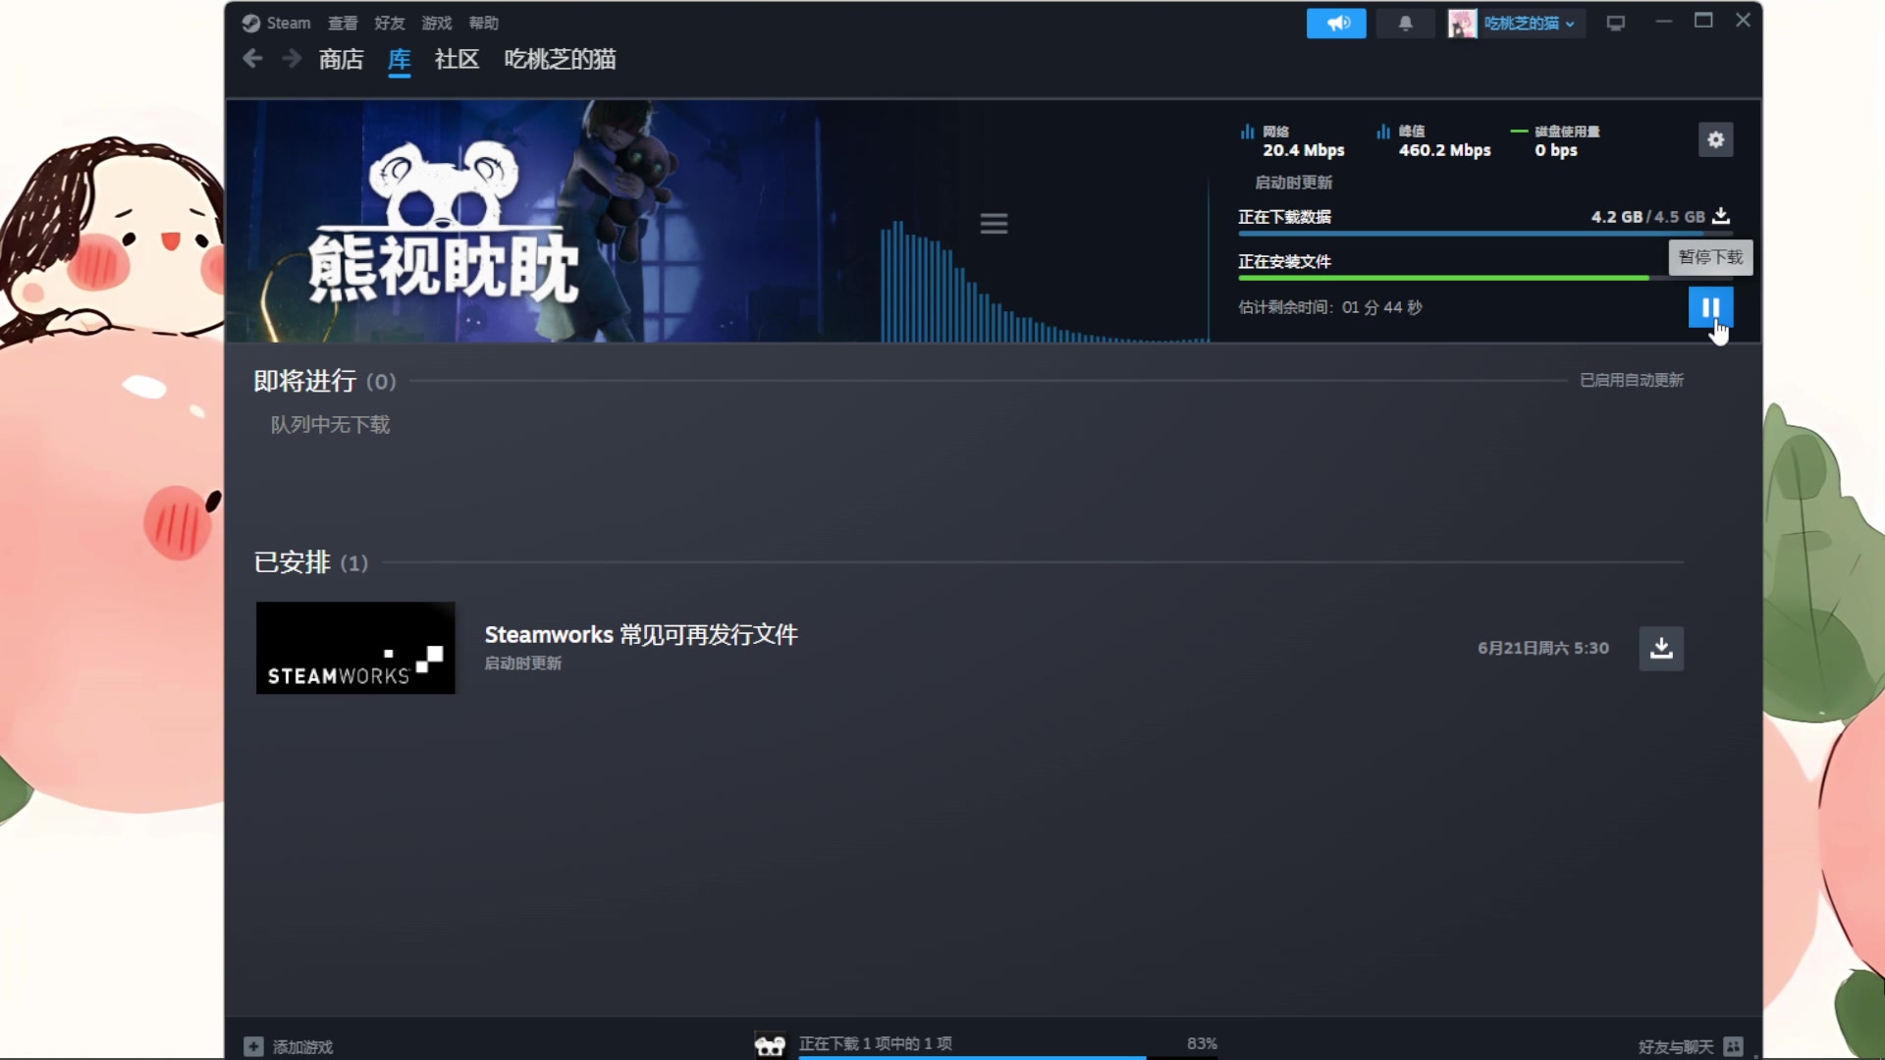
Task: Click the plus icon by 添加游戏
Action: tap(253, 1046)
